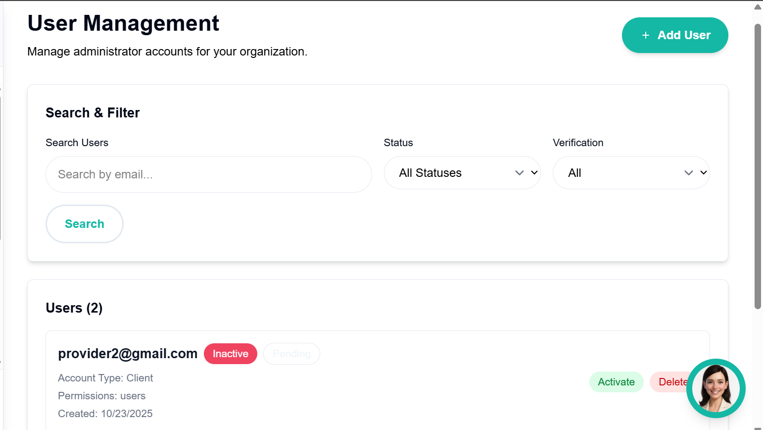763x430 pixels.
Task: Click the scrollbar up arrow
Action: 758,7
